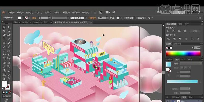The image size is (204, 102).
Task: Open the gradient 类型 type dropdown
Action: point(191,63)
